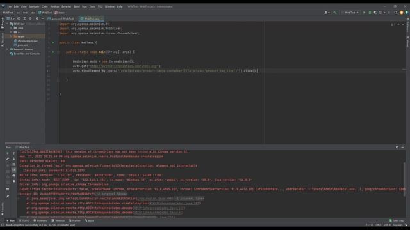The image size is (410, 230).
Task: Open the File menu
Action: click(10, 6)
